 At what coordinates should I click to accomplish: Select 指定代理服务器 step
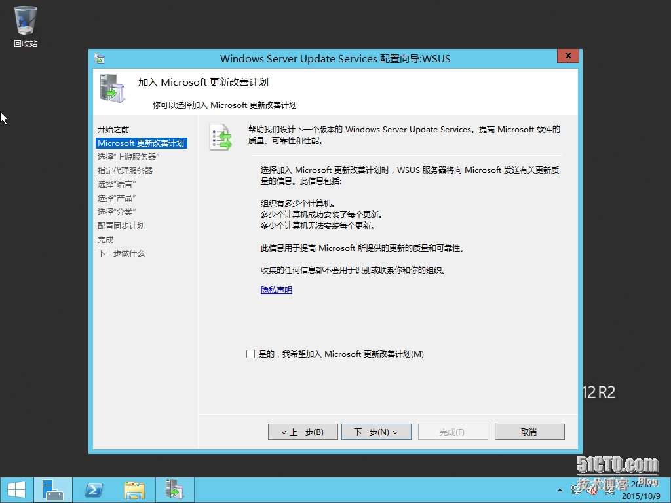pos(125,171)
